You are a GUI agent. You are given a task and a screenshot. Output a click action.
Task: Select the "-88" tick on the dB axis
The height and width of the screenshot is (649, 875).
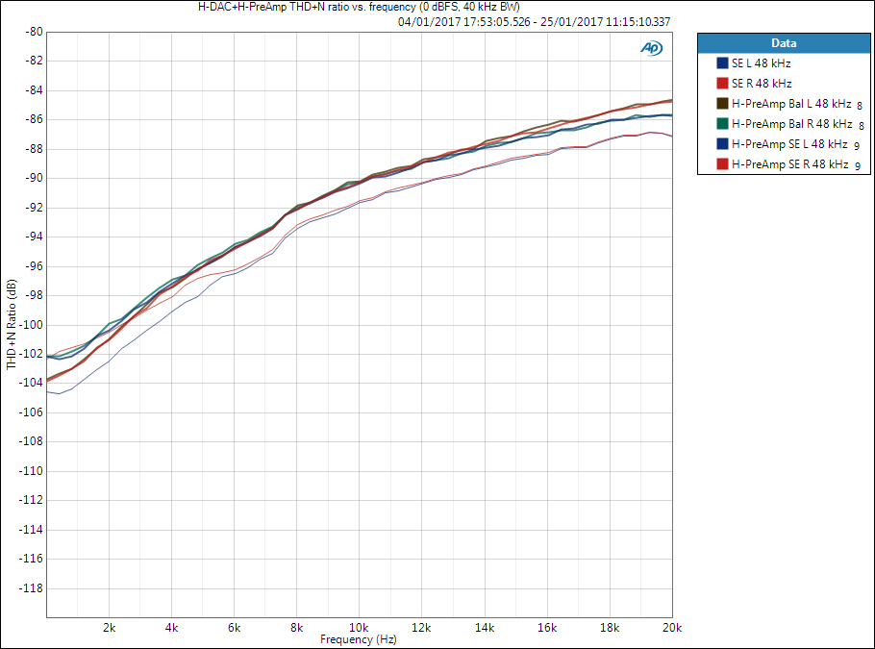click(34, 149)
